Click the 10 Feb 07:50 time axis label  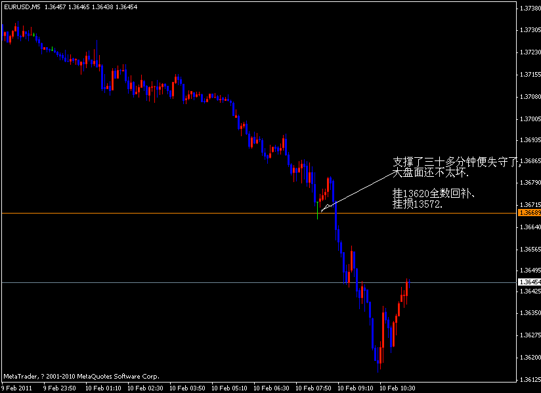[314, 388]
